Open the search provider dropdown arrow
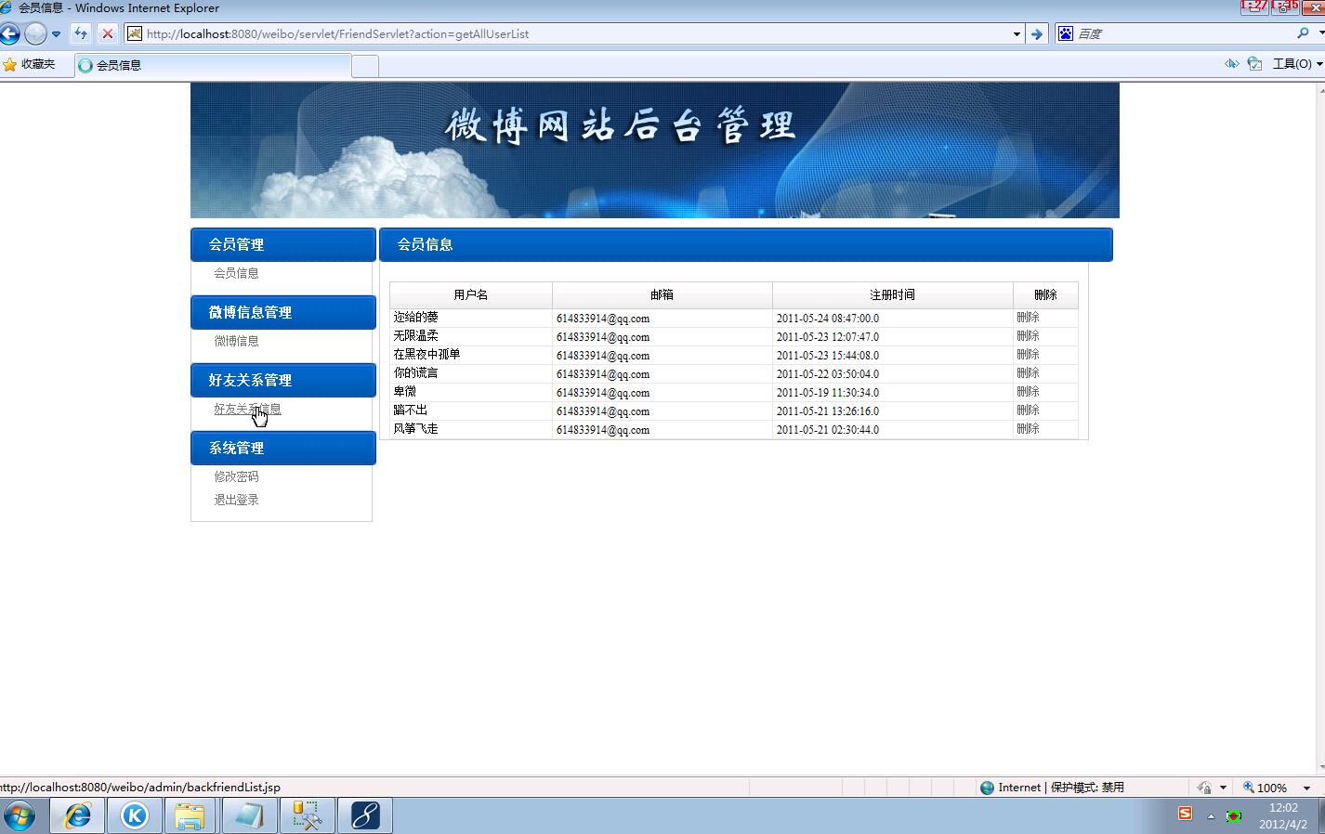 point(1320,33)
